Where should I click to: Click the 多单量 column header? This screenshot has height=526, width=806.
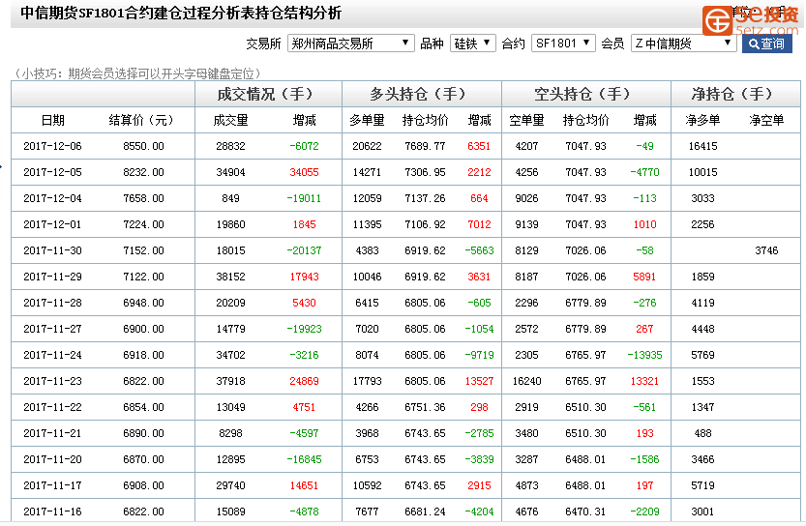367,120
